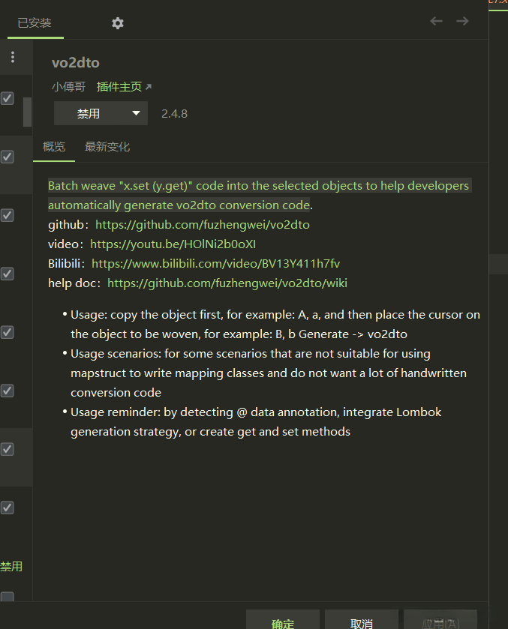Open the three-dot more options menu
Image resolution: width=508 pixels, height=629 pixels.
click(x=12, y=58)
